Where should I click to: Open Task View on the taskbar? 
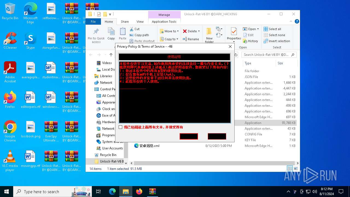[98, 192]
